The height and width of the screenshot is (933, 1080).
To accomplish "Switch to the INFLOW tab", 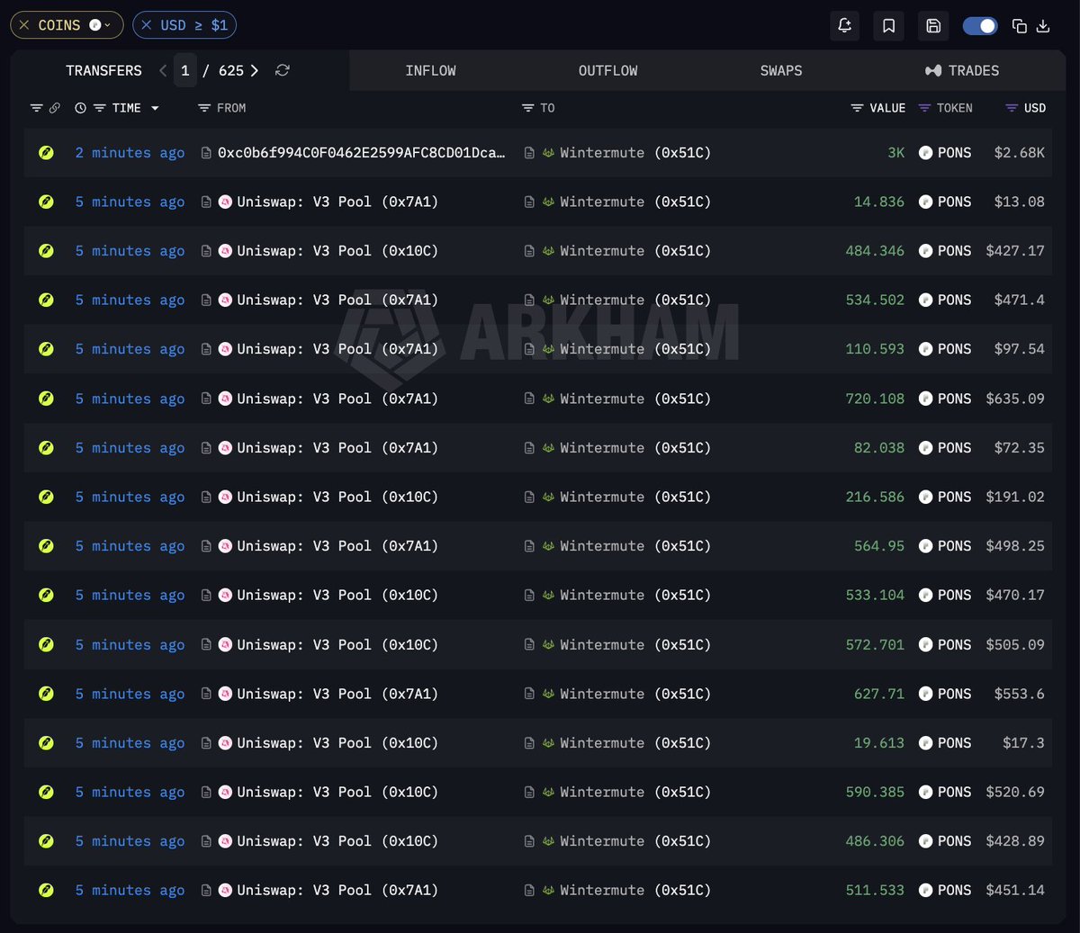I will pos(430,70).
